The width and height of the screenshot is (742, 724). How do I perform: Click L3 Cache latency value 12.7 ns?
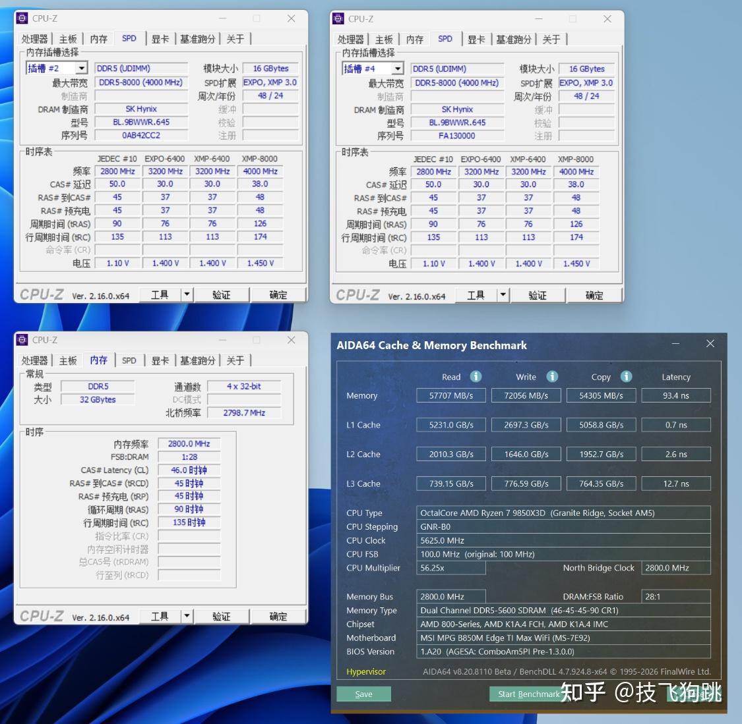coord(676,484)
